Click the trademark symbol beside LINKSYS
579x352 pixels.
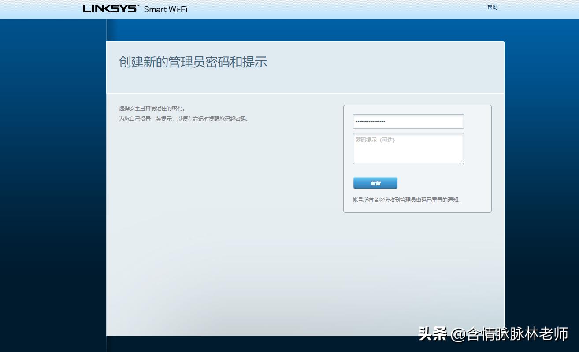click(x=137, y=6)
